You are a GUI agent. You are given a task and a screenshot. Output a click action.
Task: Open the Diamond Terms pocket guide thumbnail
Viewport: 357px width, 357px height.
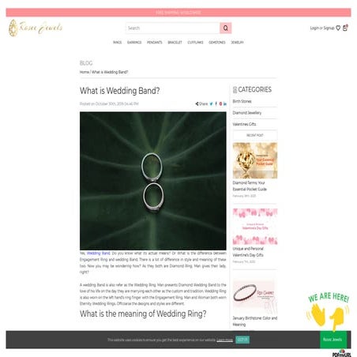pyautogui.click(x=255, y=160)
